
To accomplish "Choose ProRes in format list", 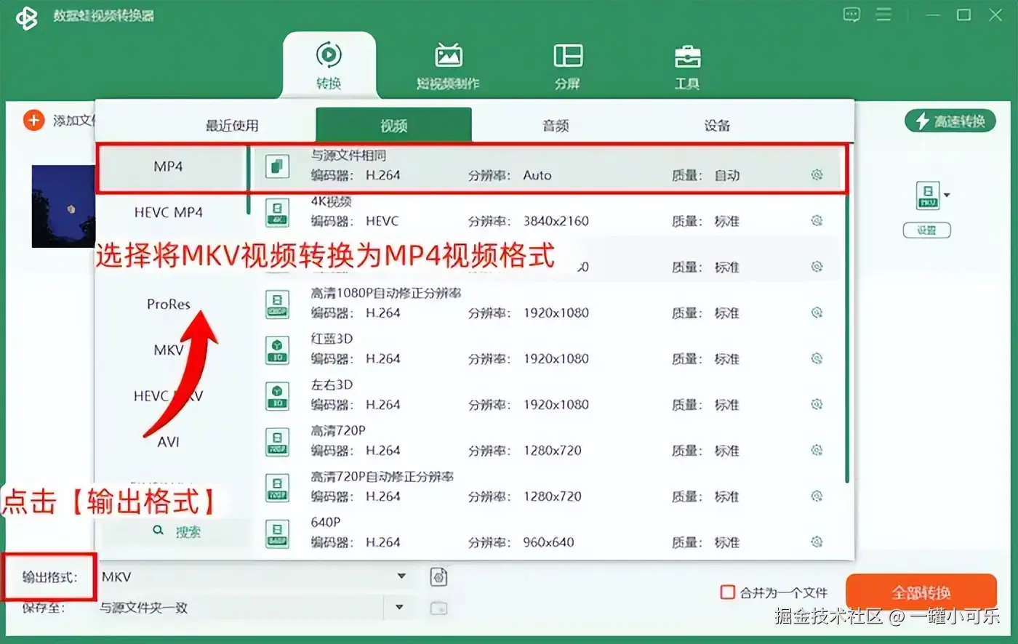I will point(169,304).
